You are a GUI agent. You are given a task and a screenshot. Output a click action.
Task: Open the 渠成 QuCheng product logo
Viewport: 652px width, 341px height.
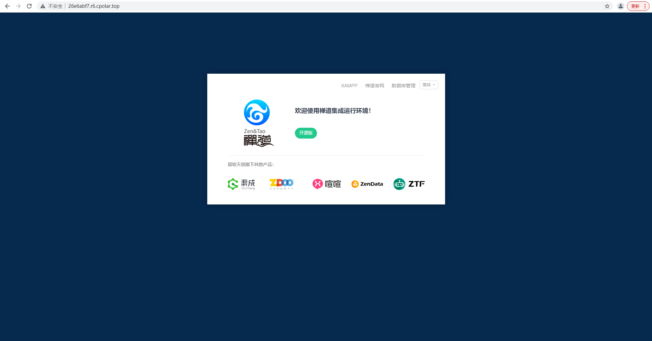[241, 184]
